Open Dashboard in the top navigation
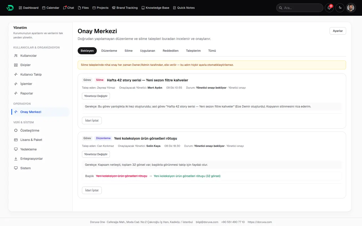This screenshot has width=362, height=226. tap(29, 8)
